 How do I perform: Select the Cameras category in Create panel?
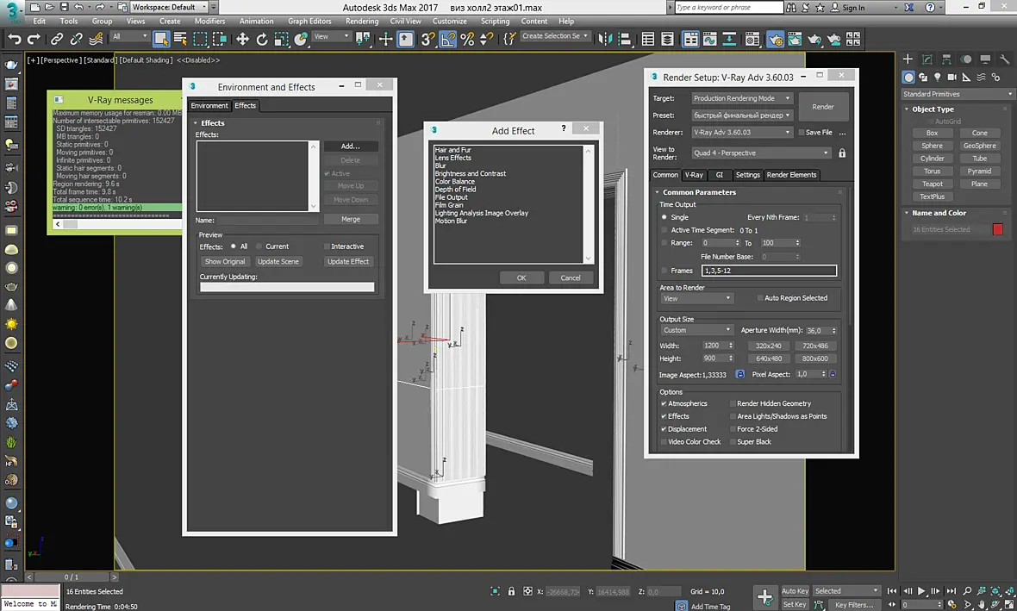point(952,78)
